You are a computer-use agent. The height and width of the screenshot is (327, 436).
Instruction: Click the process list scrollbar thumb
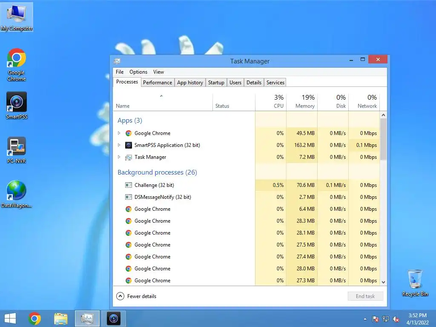(383, 139)
